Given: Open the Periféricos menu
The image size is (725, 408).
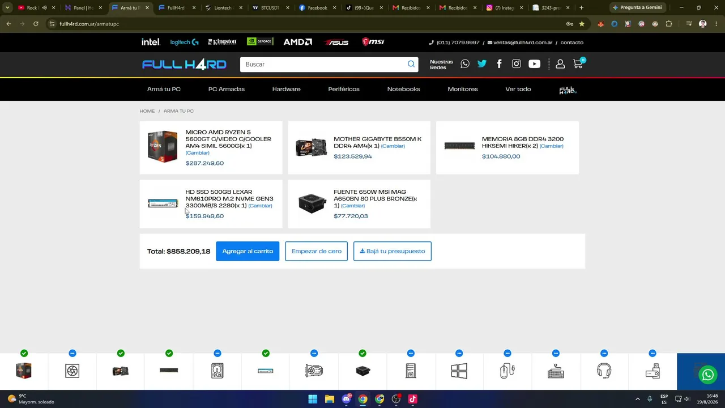Looking at the screenshot, I should [x=344, y=89].
